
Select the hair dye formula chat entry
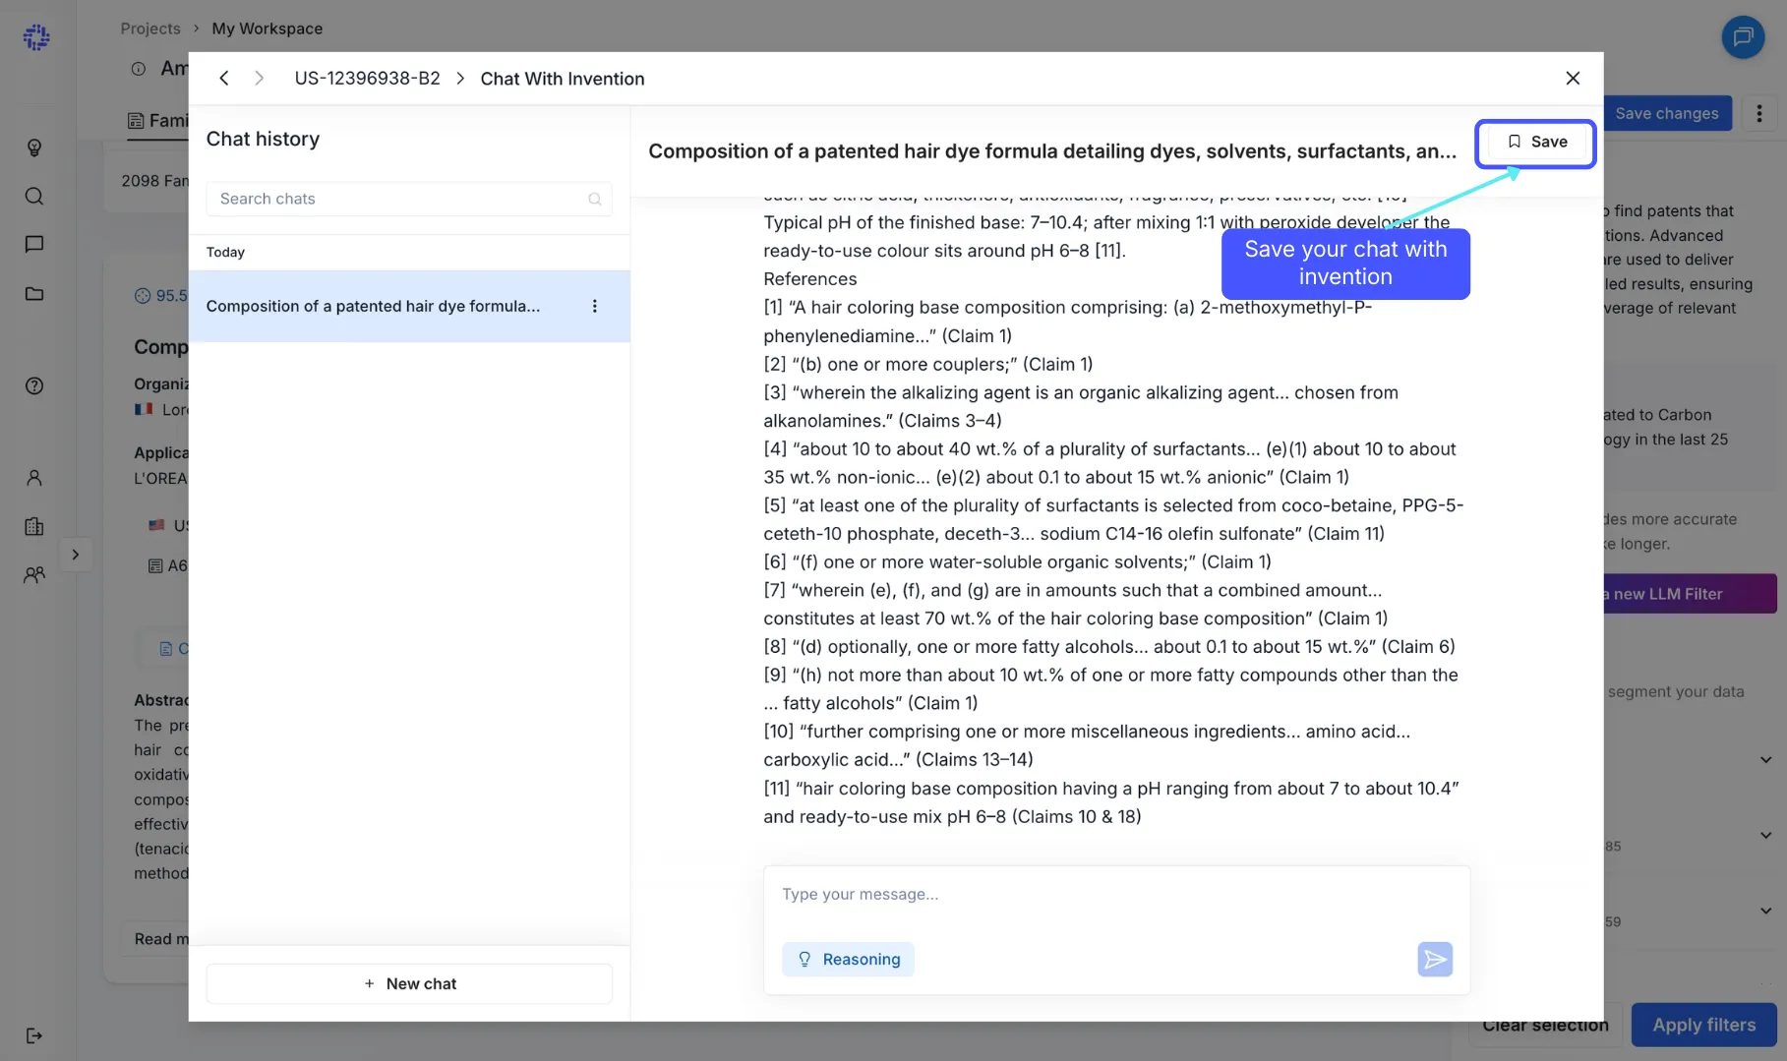(x=409, y=306)
